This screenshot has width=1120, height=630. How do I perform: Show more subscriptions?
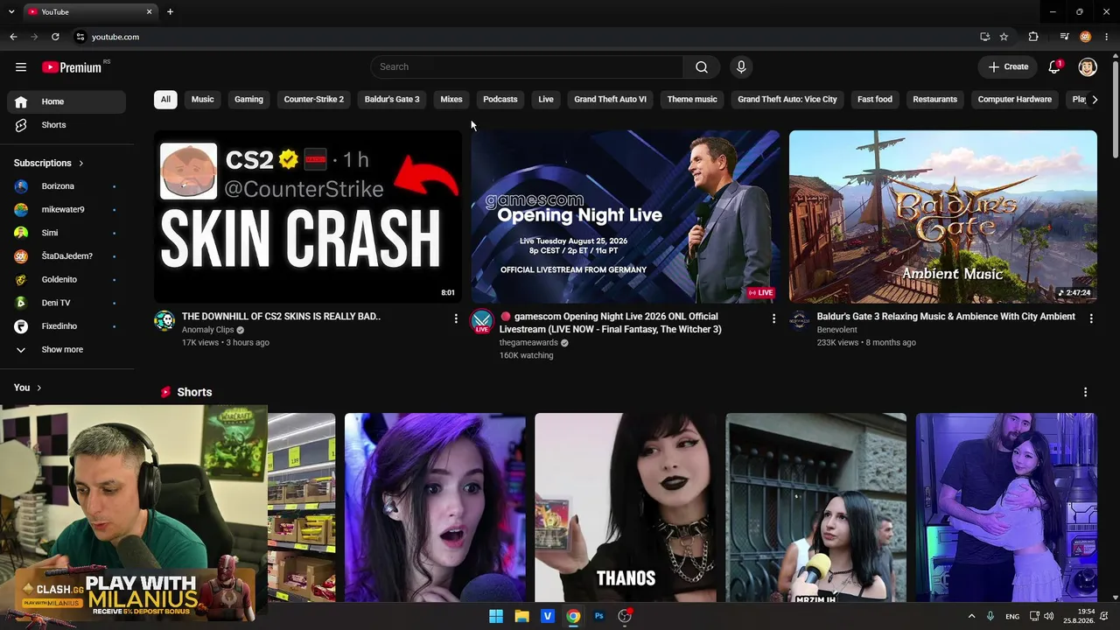66,349
